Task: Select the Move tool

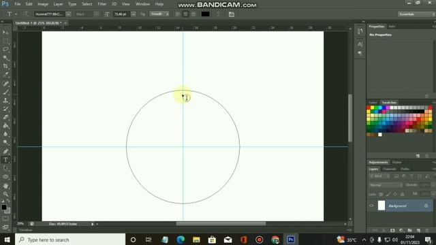Action: 5,33
